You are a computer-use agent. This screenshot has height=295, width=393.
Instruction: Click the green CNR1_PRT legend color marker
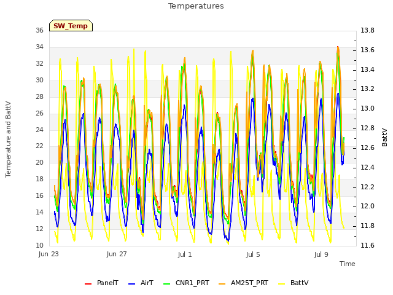tap(166, 284)
